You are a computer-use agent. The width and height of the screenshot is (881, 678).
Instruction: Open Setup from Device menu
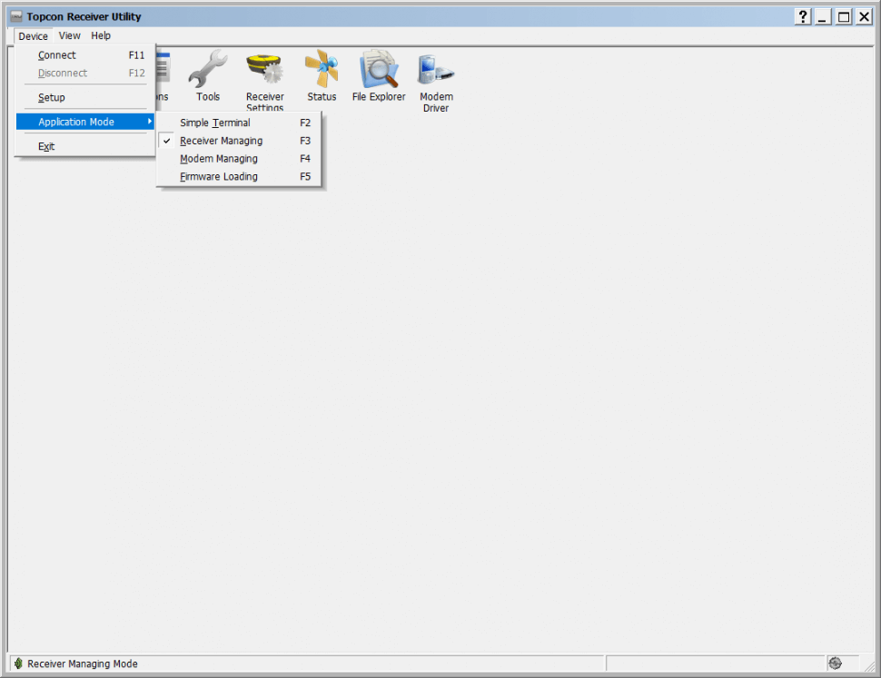pyautogui.click(x=84, y=98)
